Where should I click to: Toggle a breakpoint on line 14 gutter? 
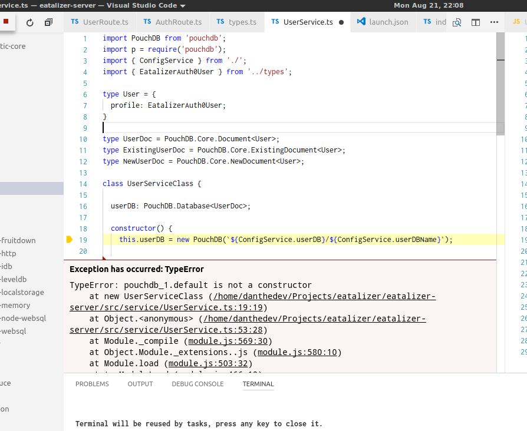(71, 183)
